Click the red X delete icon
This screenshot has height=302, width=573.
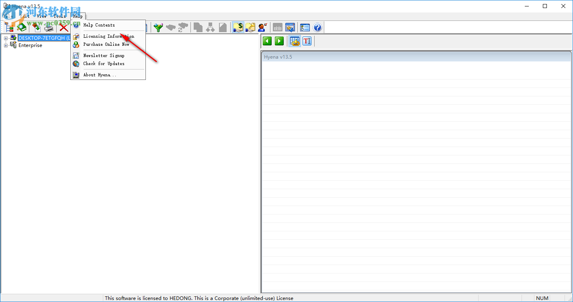click(x=64, y=27)
